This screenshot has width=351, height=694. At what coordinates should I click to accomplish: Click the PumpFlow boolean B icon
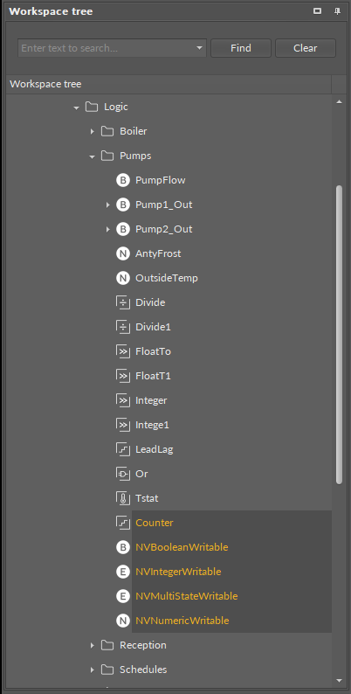[x=122, y=181]
